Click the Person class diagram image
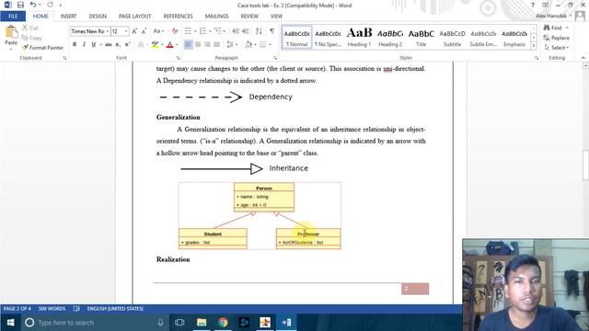Screen dimensions: 589x331 coord(260,216)
